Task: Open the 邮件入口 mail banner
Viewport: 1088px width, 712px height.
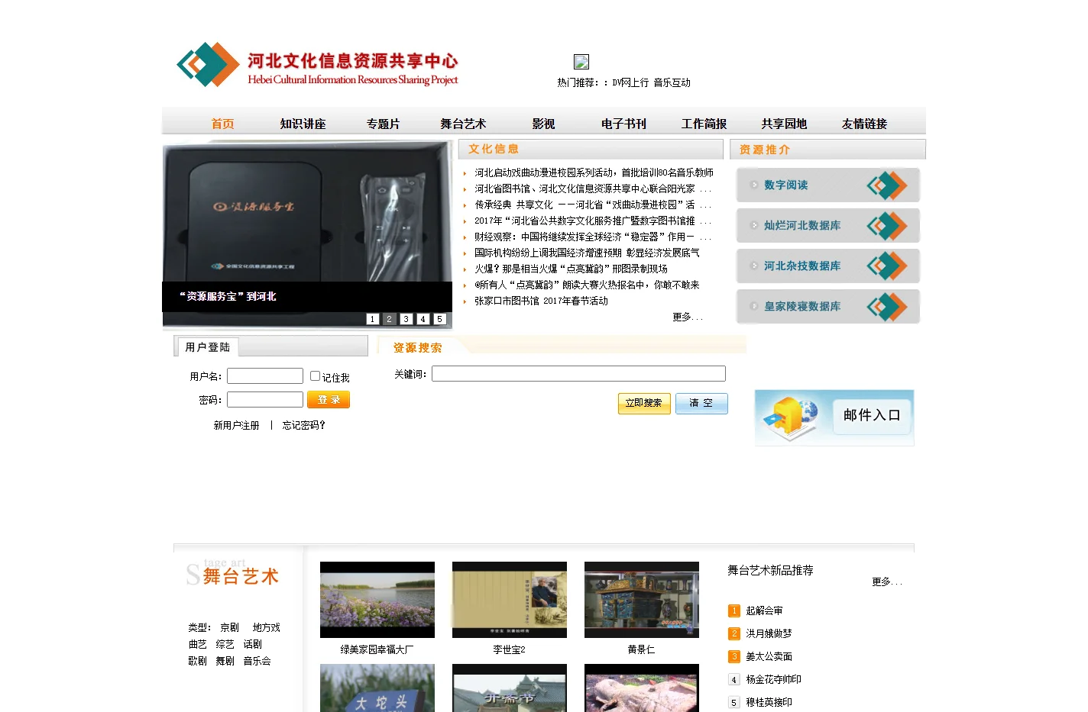Action: (x=834, y=417)
